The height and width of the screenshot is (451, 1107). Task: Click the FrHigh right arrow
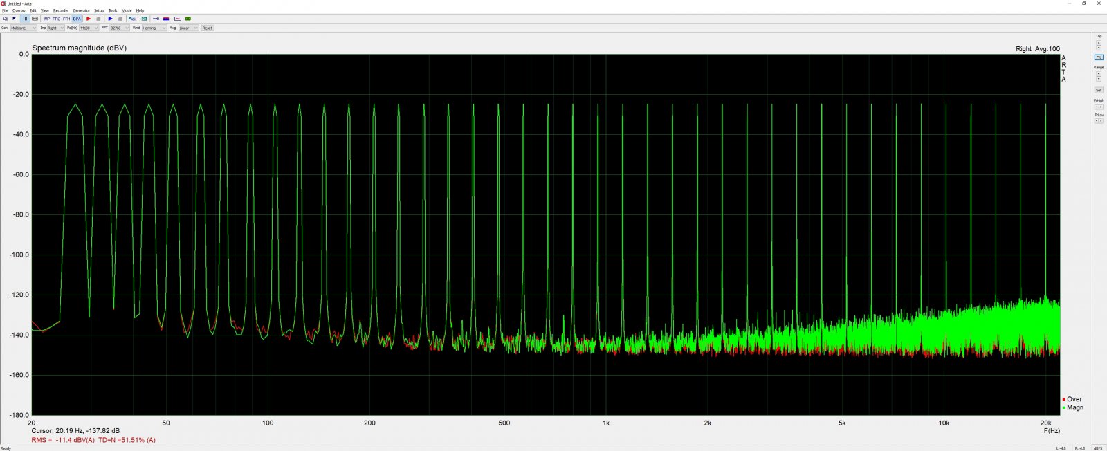point(1101,107)
